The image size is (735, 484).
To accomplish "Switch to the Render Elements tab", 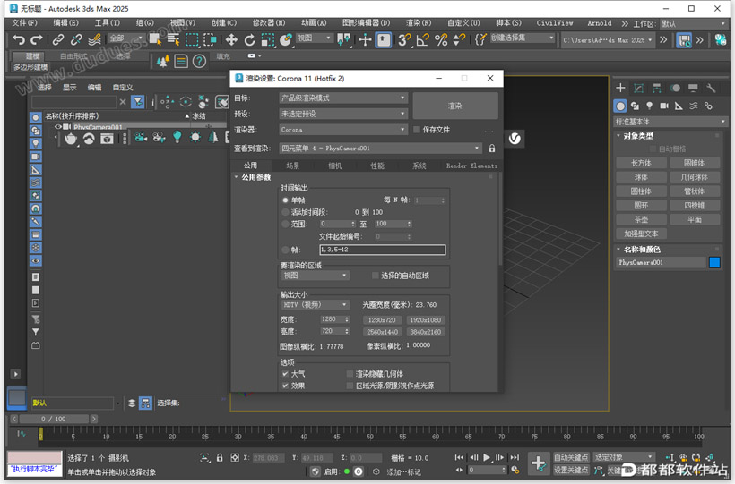I will 471,166.
